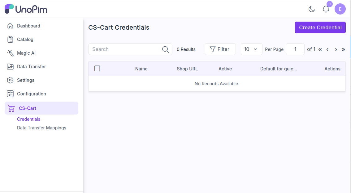Go to first page double-arrow
The width and height of the screenshot is (351, 193).
(x=320, y=50)
